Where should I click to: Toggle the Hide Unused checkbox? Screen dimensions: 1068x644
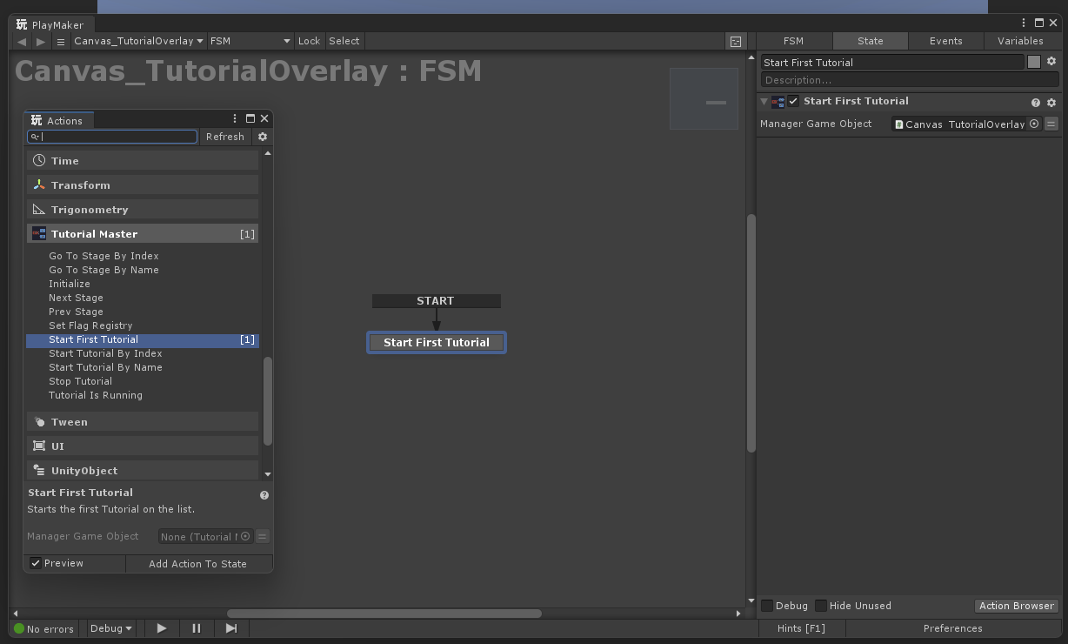pyautogui.click(x=821, y=606)
